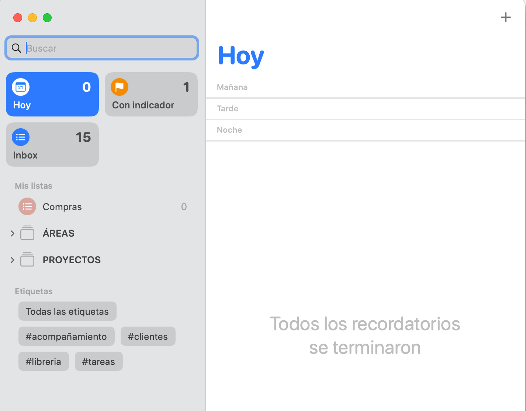Click the calendar icon on Hoy card

(21, 87)
